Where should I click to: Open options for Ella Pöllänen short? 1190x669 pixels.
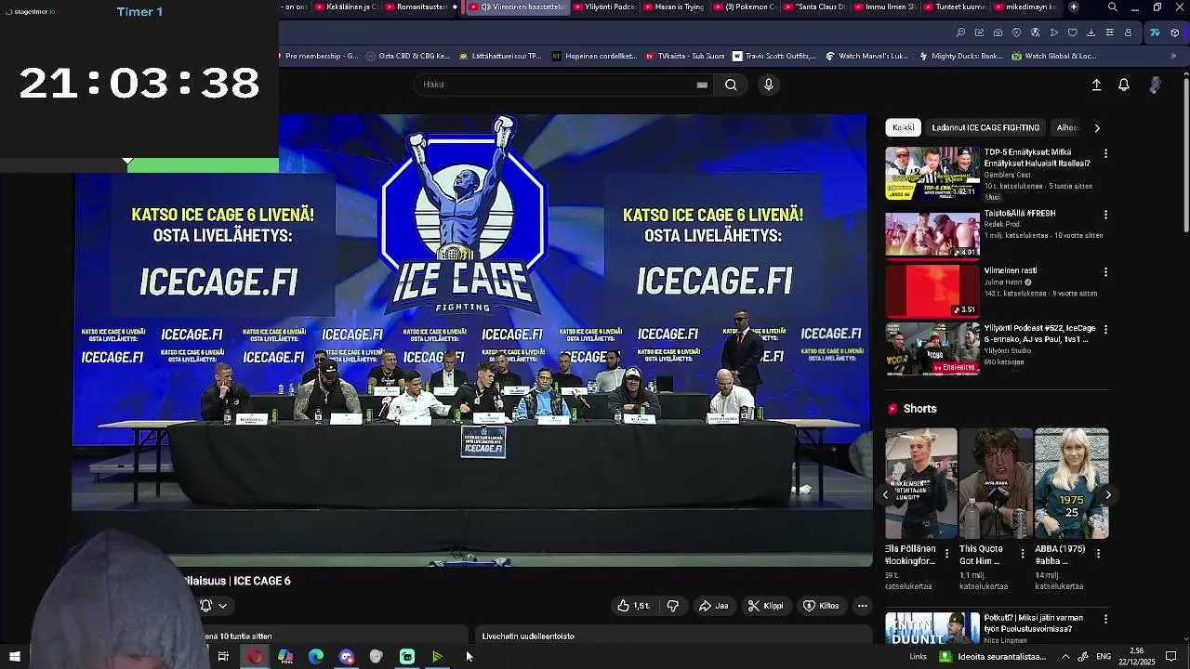point(947,553)
